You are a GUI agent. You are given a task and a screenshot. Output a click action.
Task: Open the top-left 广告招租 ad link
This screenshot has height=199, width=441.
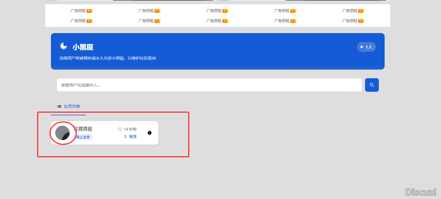78,11
